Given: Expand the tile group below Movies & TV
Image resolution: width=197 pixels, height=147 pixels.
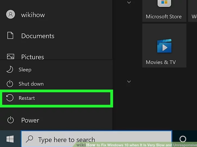Looking at the screenshot, I should [129, 81].
